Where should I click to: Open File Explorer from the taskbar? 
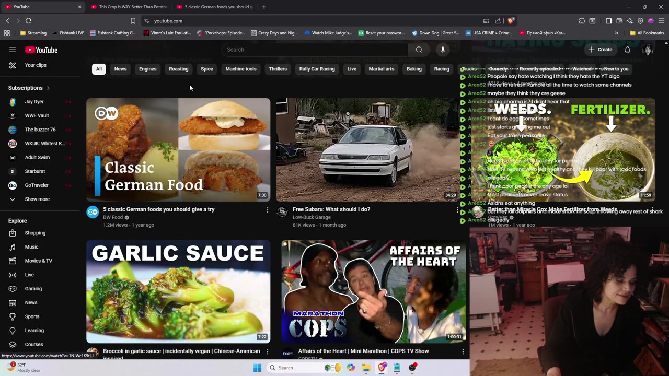tap(366, 368)
